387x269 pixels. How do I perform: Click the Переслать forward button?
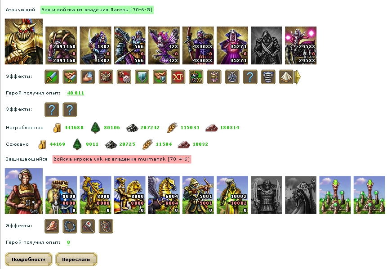click(x=76, y=260)
